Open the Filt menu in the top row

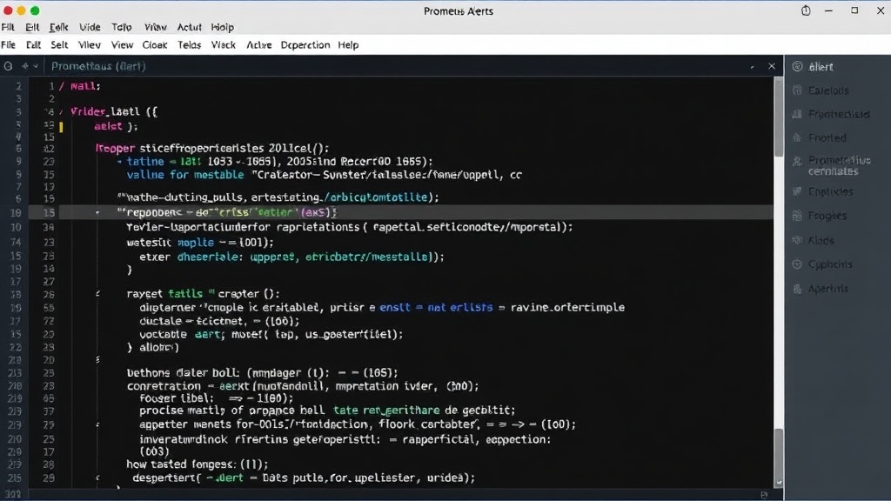tap(8, 27)
